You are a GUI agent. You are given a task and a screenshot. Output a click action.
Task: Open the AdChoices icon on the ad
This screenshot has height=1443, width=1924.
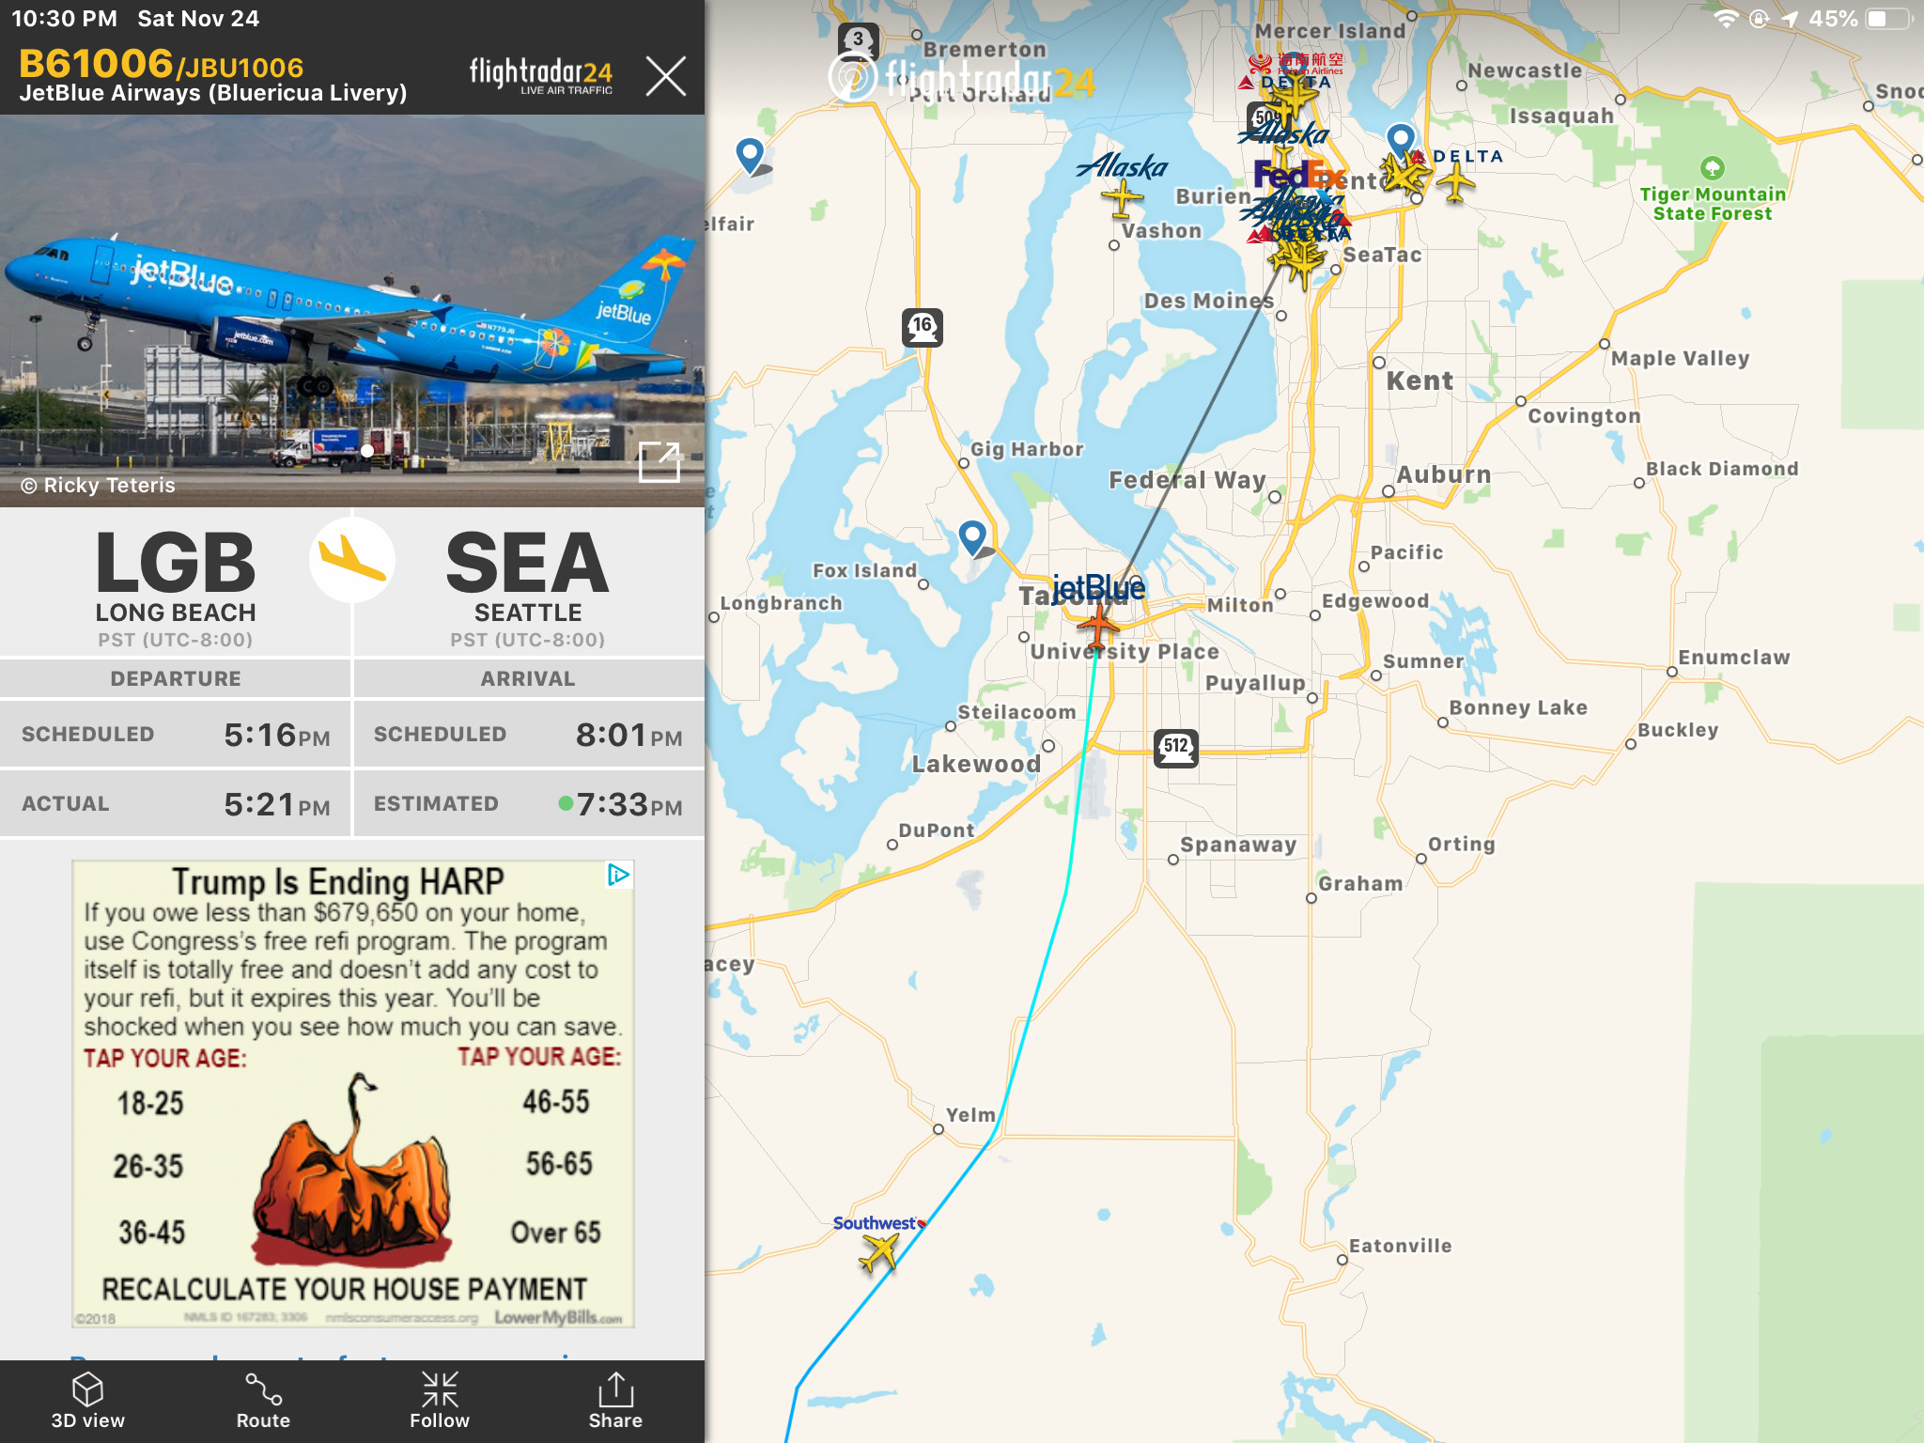(618, 875)
